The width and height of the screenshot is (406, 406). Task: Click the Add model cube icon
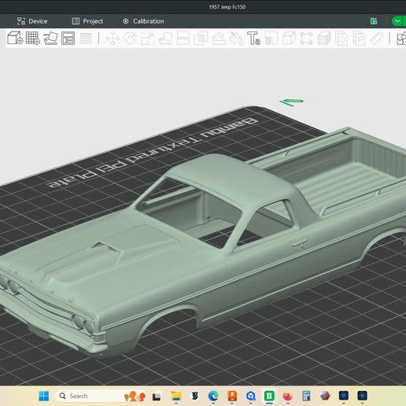coord(15,38)
